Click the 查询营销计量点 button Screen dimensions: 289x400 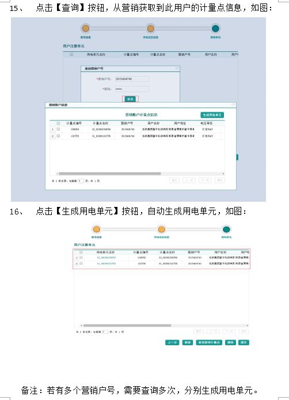click(209, 342)
